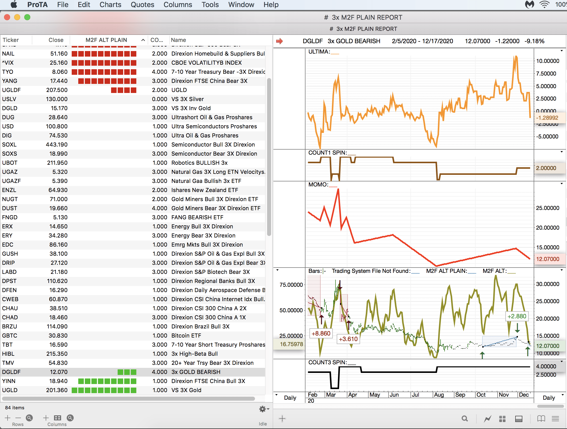The image size is (567, 429).
Task: Click the brown line swatch beside COUNT1 SPIN
Action: click(x=352, y=155)
